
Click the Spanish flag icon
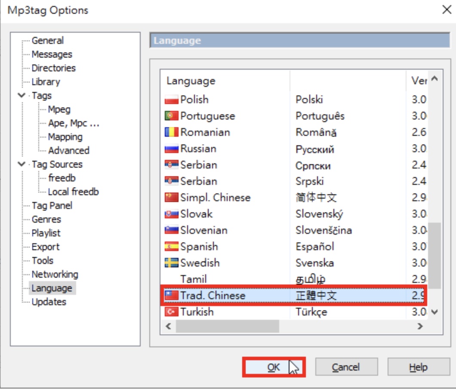pyautogui.click(x=171, y=247)
